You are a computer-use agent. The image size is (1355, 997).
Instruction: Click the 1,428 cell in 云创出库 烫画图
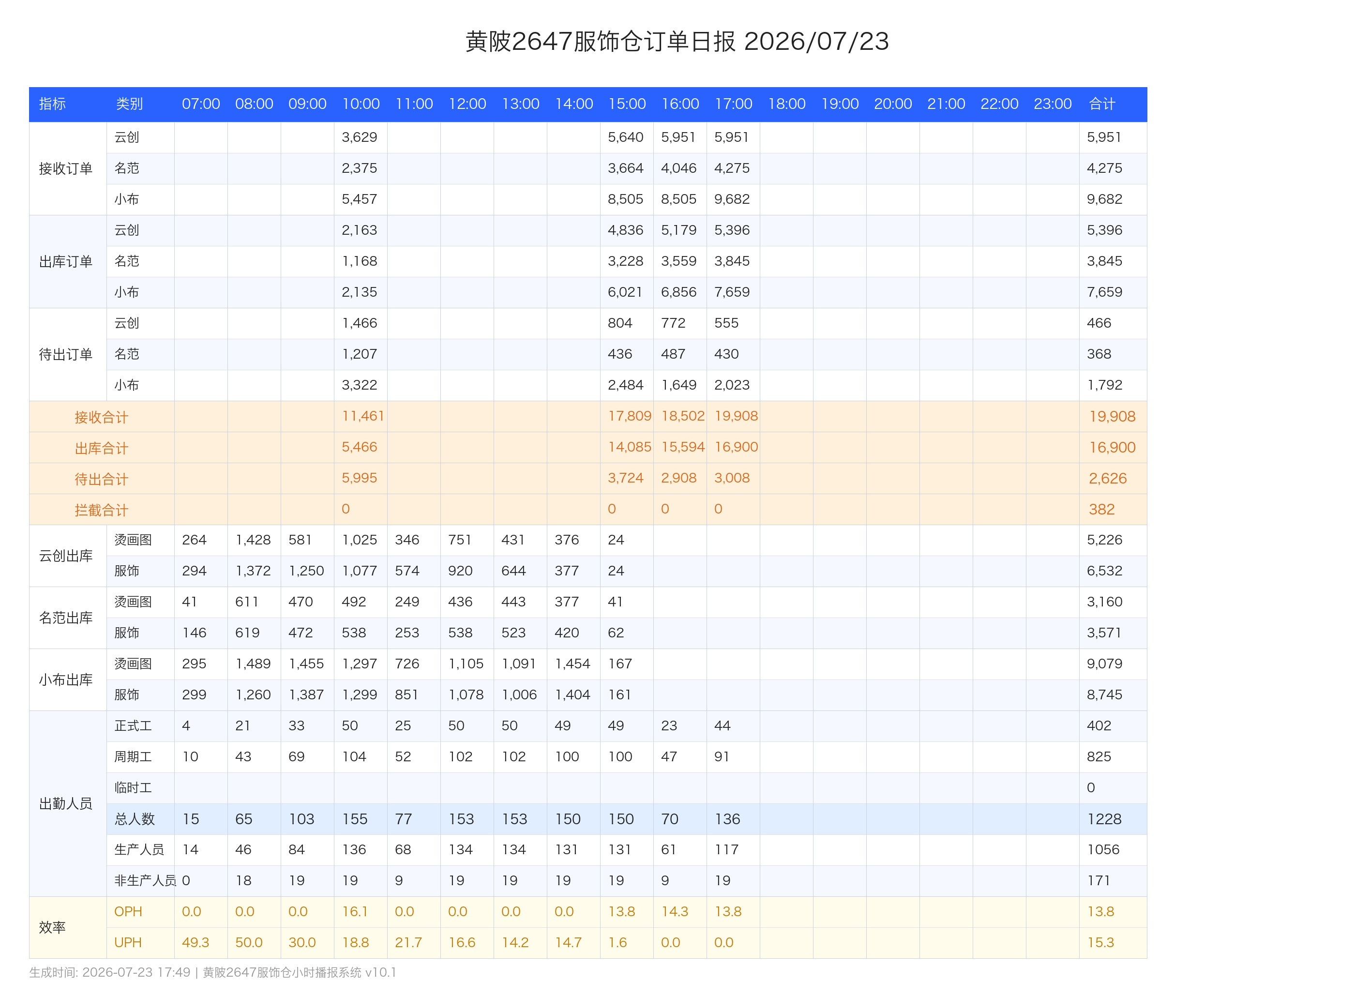coord(253,540)
